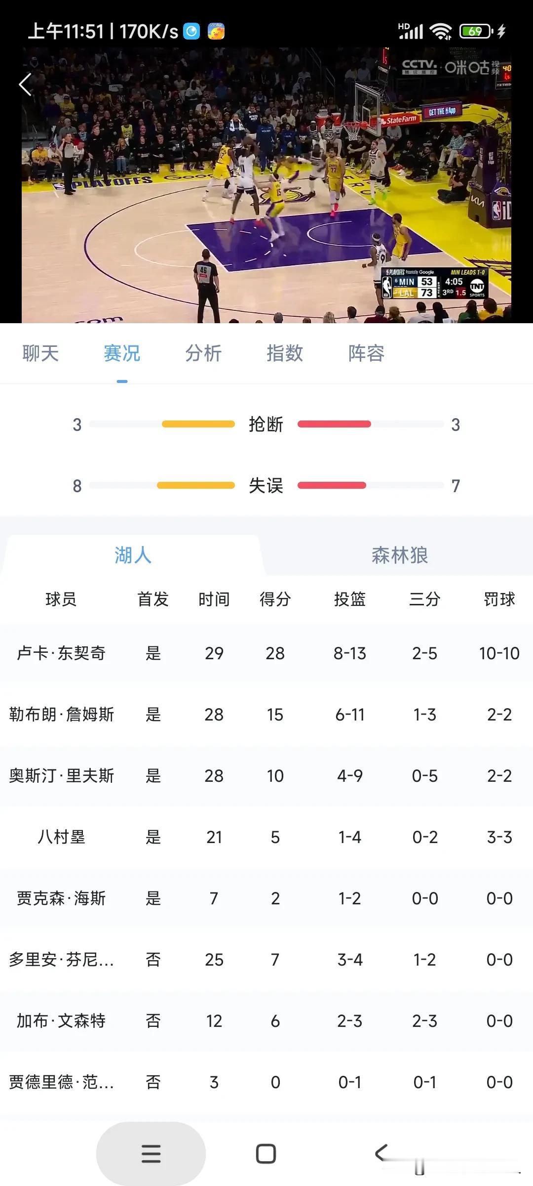Screen dimensions: 533x1186
Task: Tap the back arrow over the video
Action: point(26,85)
